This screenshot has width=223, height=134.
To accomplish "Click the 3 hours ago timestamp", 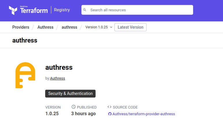I will (x=83, y=114).
